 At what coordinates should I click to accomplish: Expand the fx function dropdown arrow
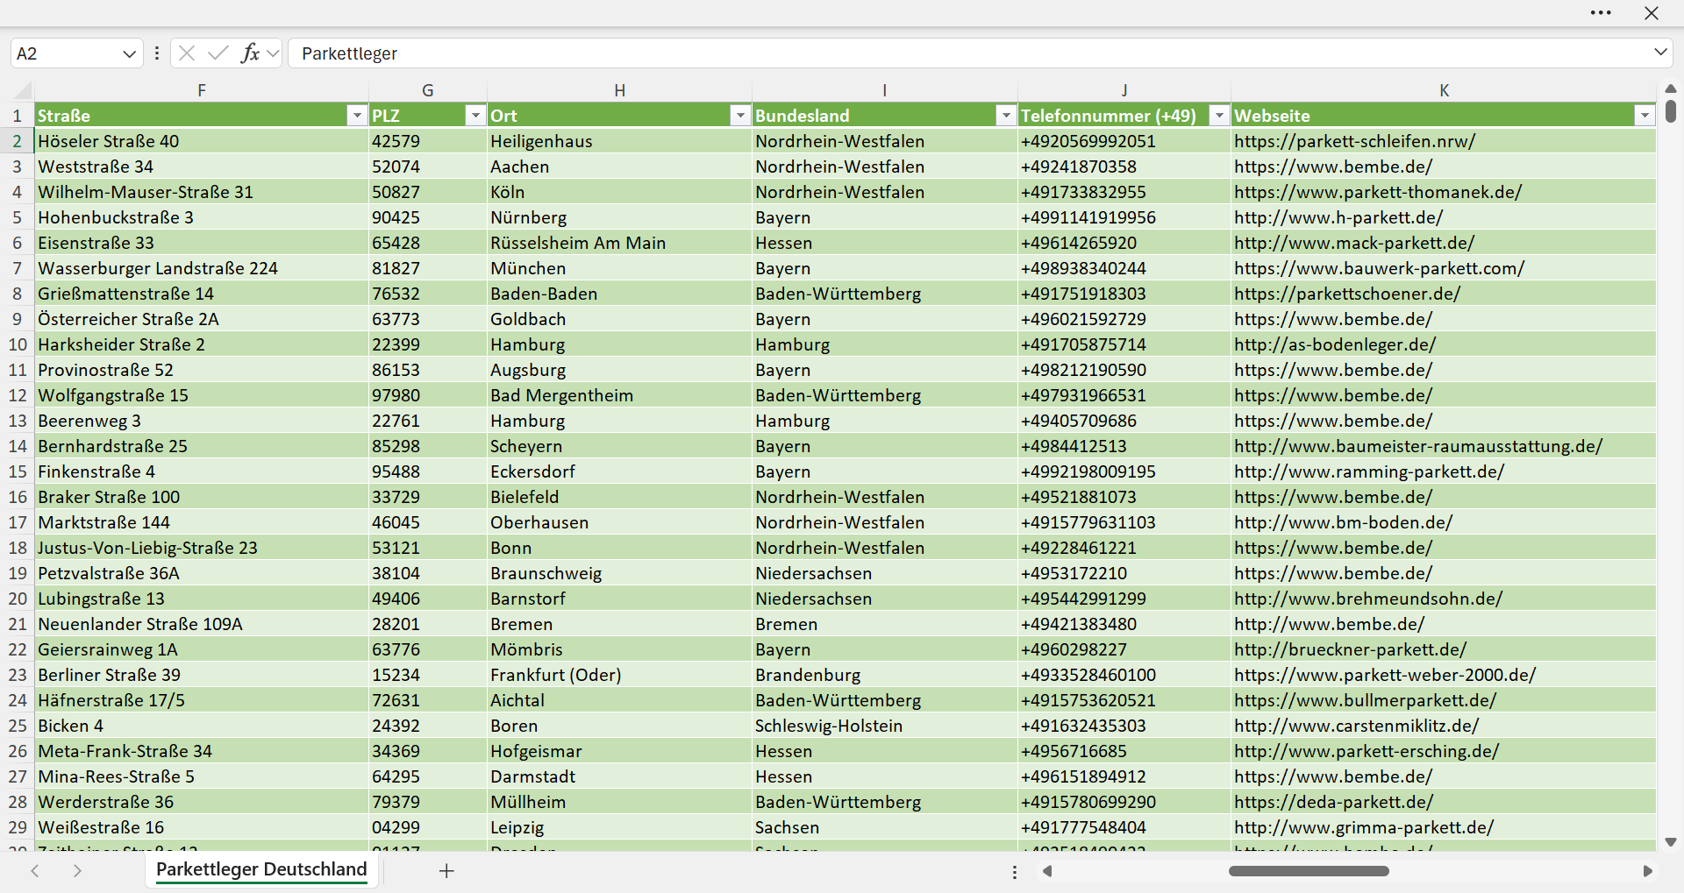click(273, 53)
